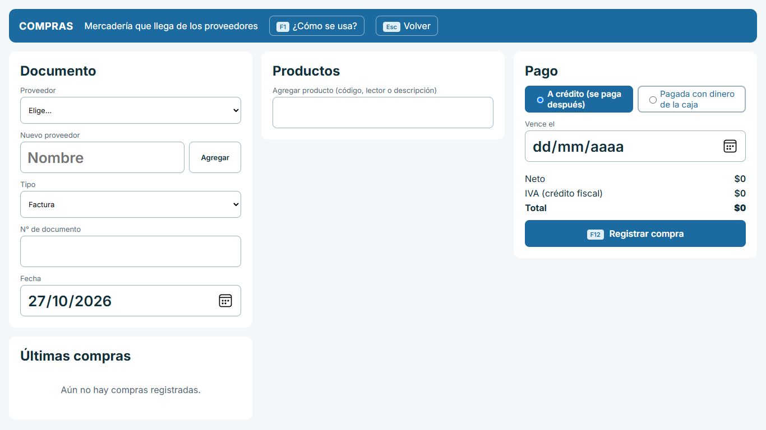Click the Total label
Screen dimensions: 766x430
pyautogui.click(x=536, y=208)
